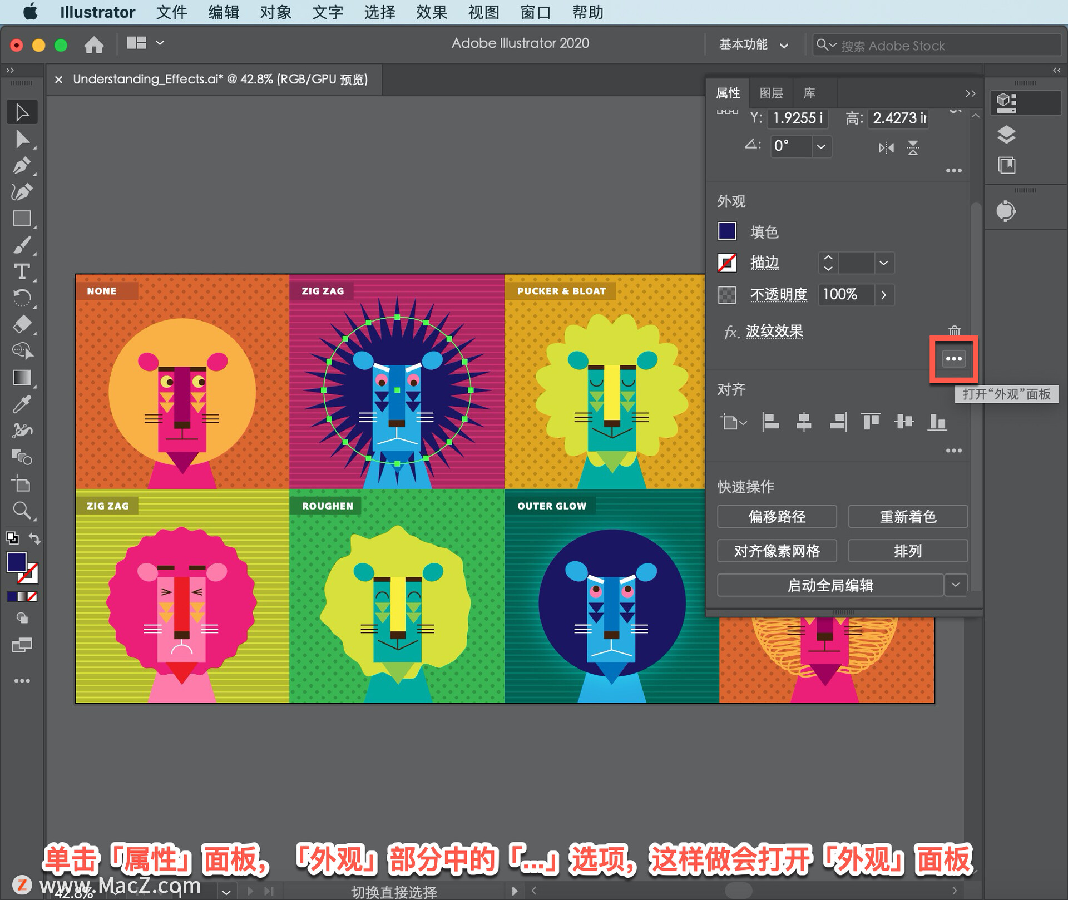Image resolution: width=1068 pixels, height=900 pixels.
Task: Select the Paintbrush tool
Action: click(22, 245)
